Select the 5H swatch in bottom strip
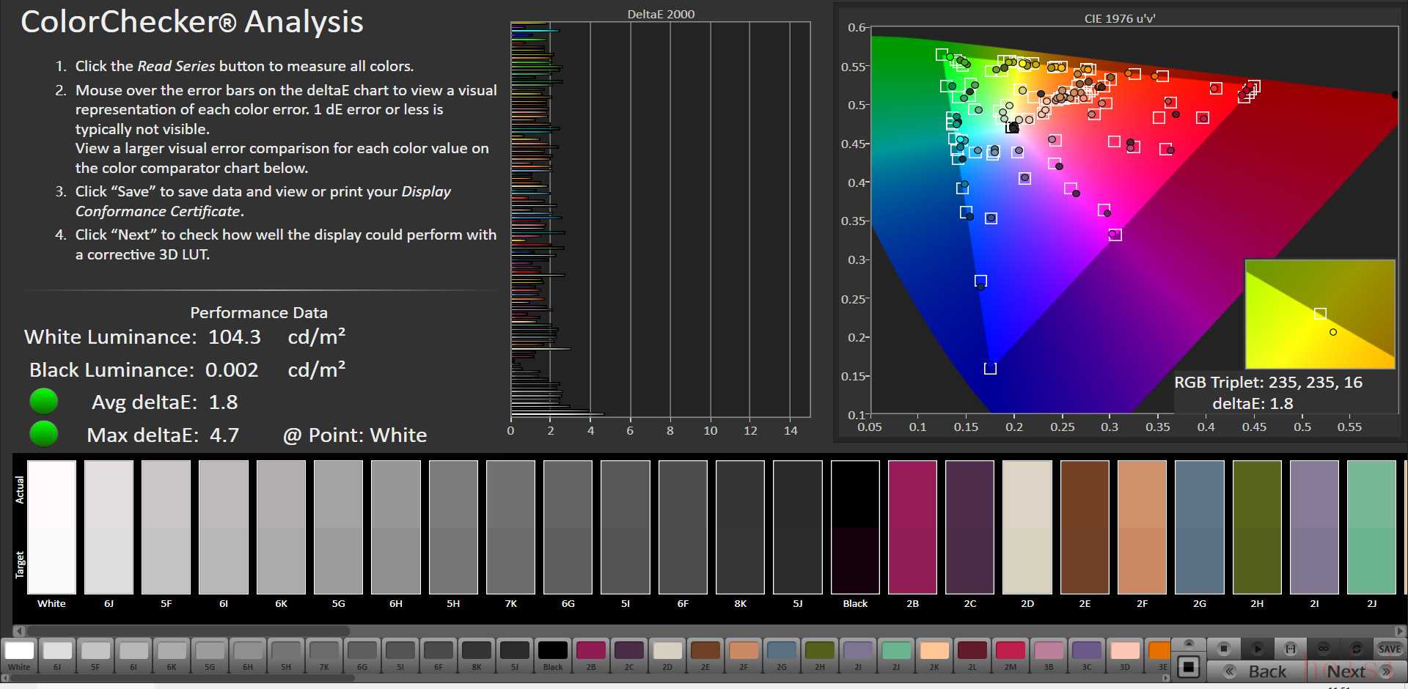The image size is (1408, 689). [x=286, y=656]
